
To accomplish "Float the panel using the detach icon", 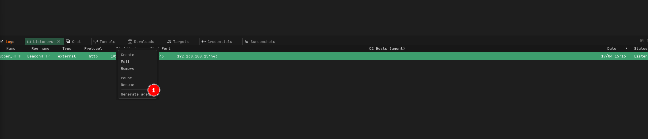I will pos(642,41).
